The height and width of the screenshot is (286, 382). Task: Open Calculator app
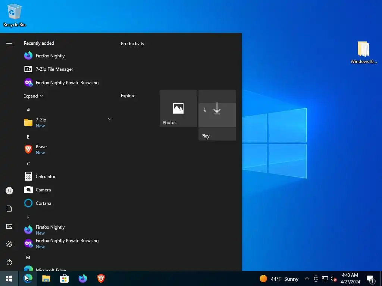coord(68,176)
